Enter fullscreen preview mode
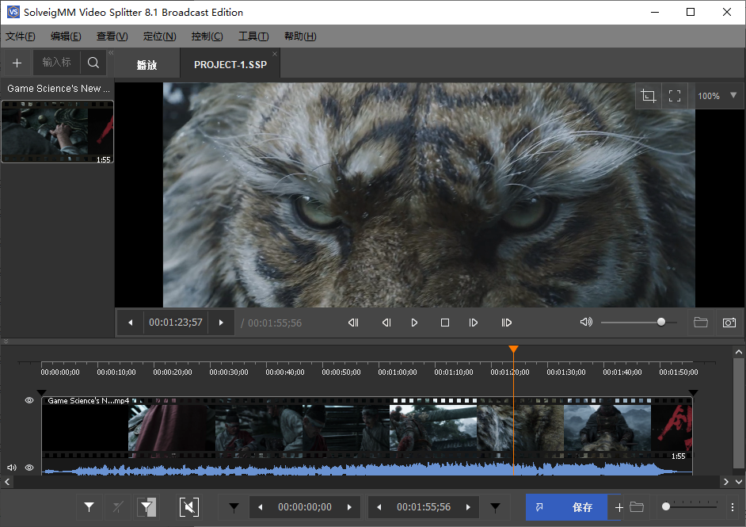 tap(675, 96)
